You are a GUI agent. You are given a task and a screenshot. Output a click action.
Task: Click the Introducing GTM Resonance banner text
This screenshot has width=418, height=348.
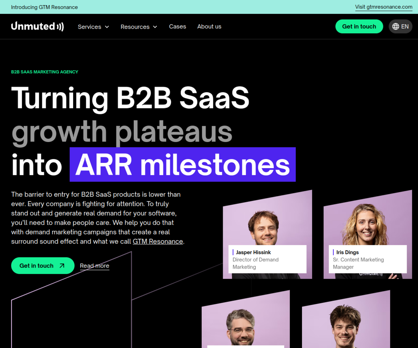pos(44,7)
